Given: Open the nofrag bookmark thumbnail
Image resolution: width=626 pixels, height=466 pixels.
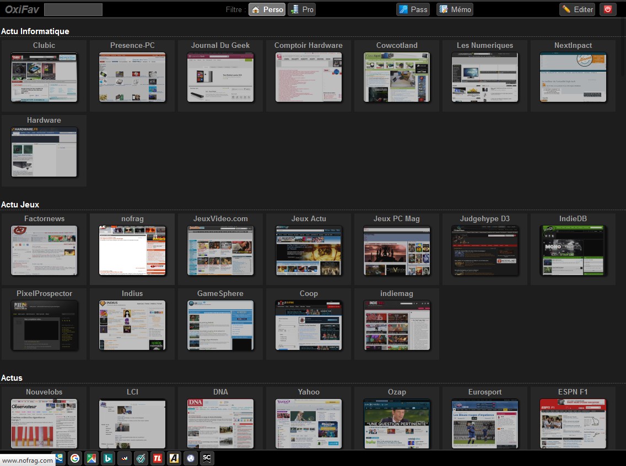Looking at the screenshot, I should [132, 250].
